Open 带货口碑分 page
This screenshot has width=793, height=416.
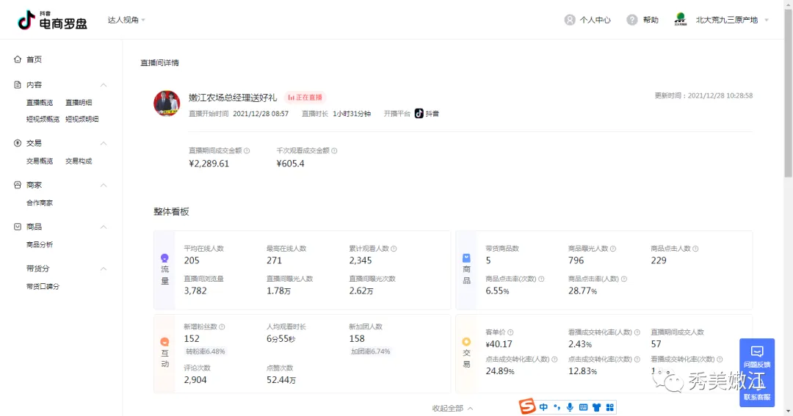[43, 286]
